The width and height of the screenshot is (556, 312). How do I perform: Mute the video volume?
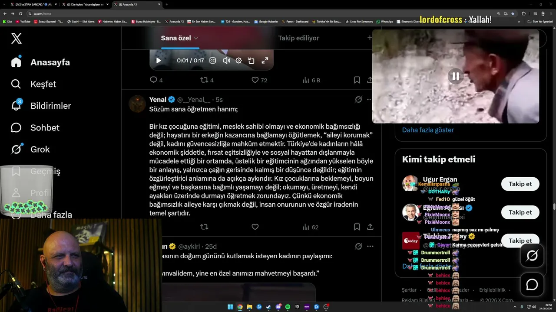click(226, 61)
